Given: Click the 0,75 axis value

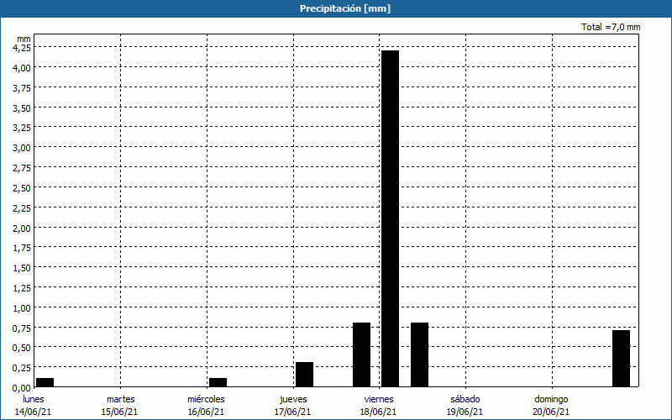Looking at the screenshot, I should point(22,328).
